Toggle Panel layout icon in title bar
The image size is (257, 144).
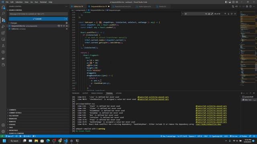point(230,2)
